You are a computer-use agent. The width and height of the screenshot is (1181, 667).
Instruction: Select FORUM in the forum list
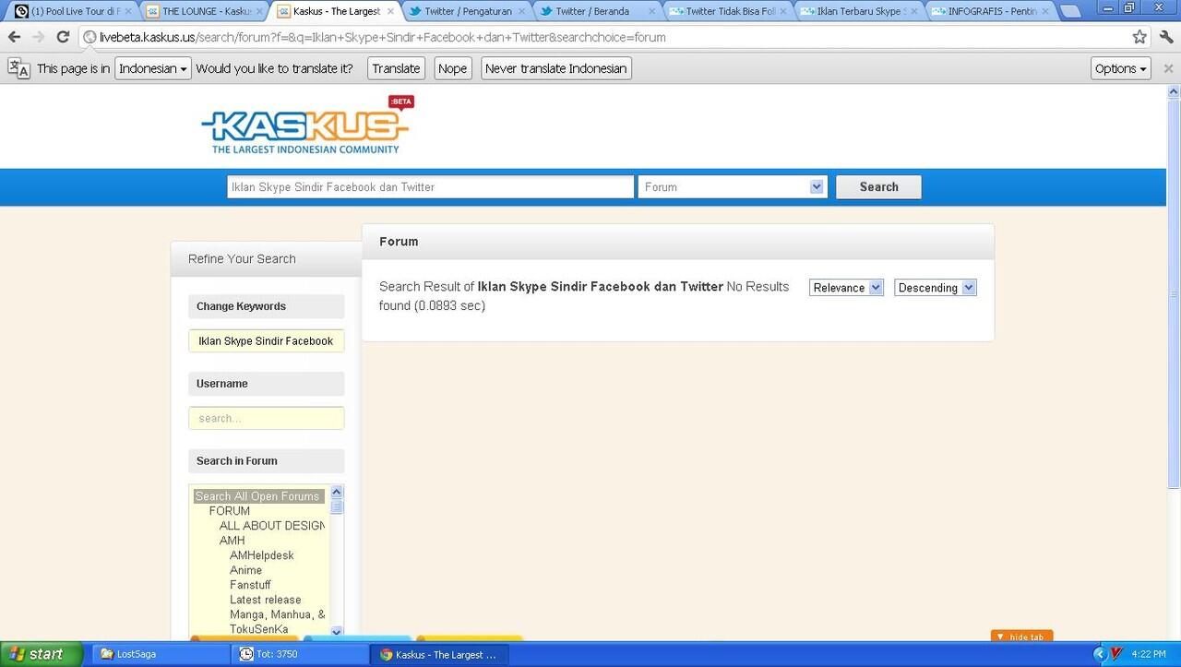(230, 511)
